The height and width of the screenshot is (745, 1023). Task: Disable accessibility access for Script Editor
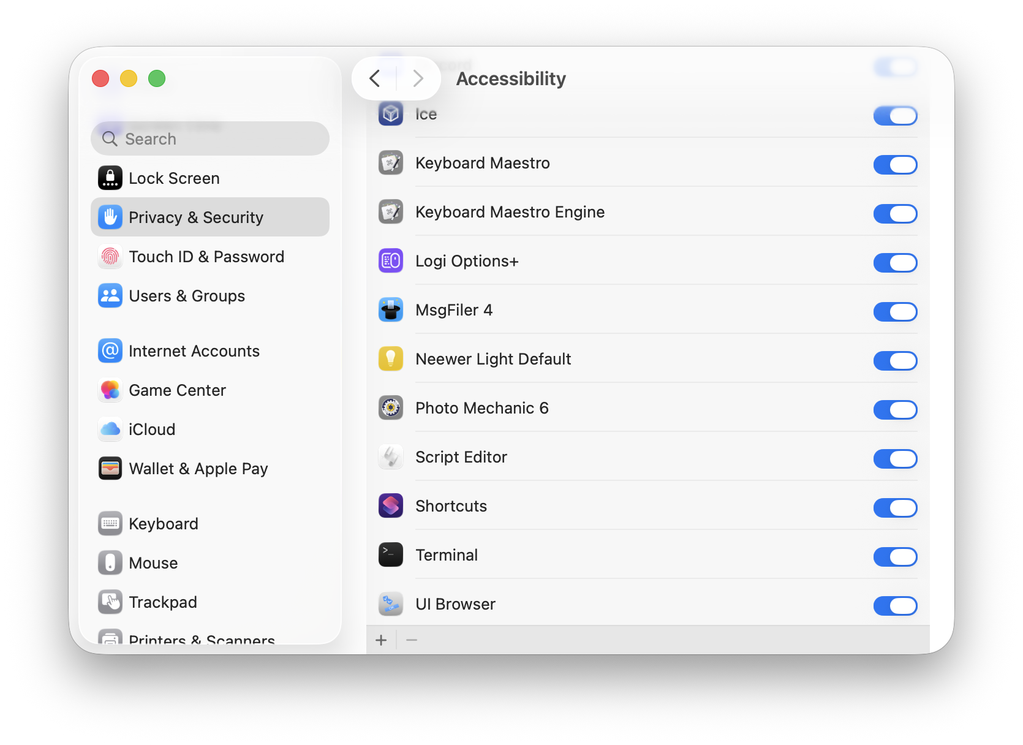click(x=895, y=459)
